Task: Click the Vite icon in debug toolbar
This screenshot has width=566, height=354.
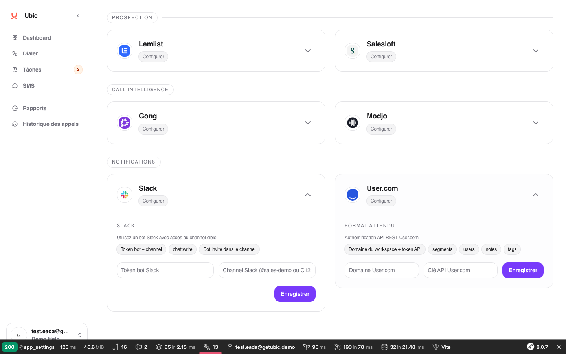Action: point(436,347)
